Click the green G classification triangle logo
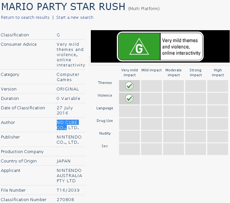This screenshot has height=203, width=230. 139,47
